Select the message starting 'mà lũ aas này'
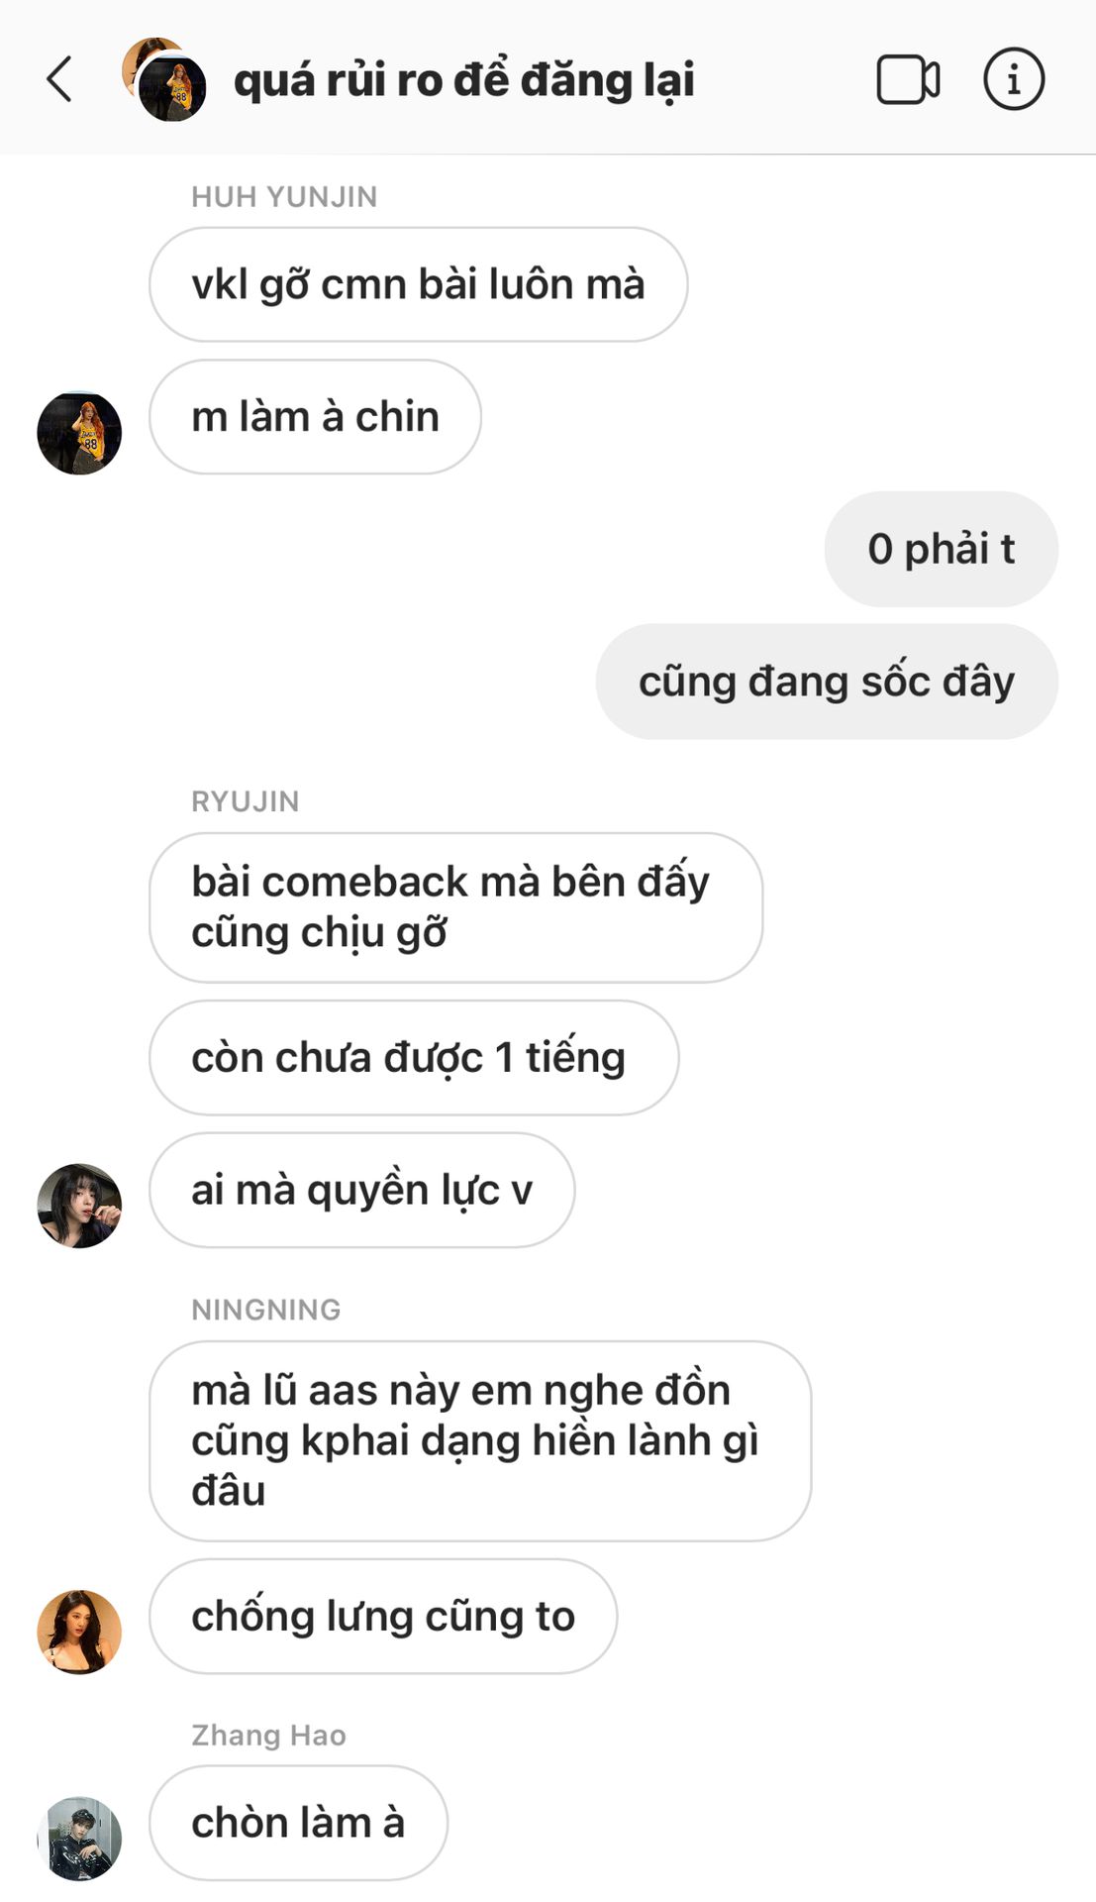This screenshot has width=1096, height=1902. coord(480,1440)
